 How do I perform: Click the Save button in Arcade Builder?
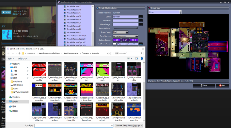click(x=204, y=85)
